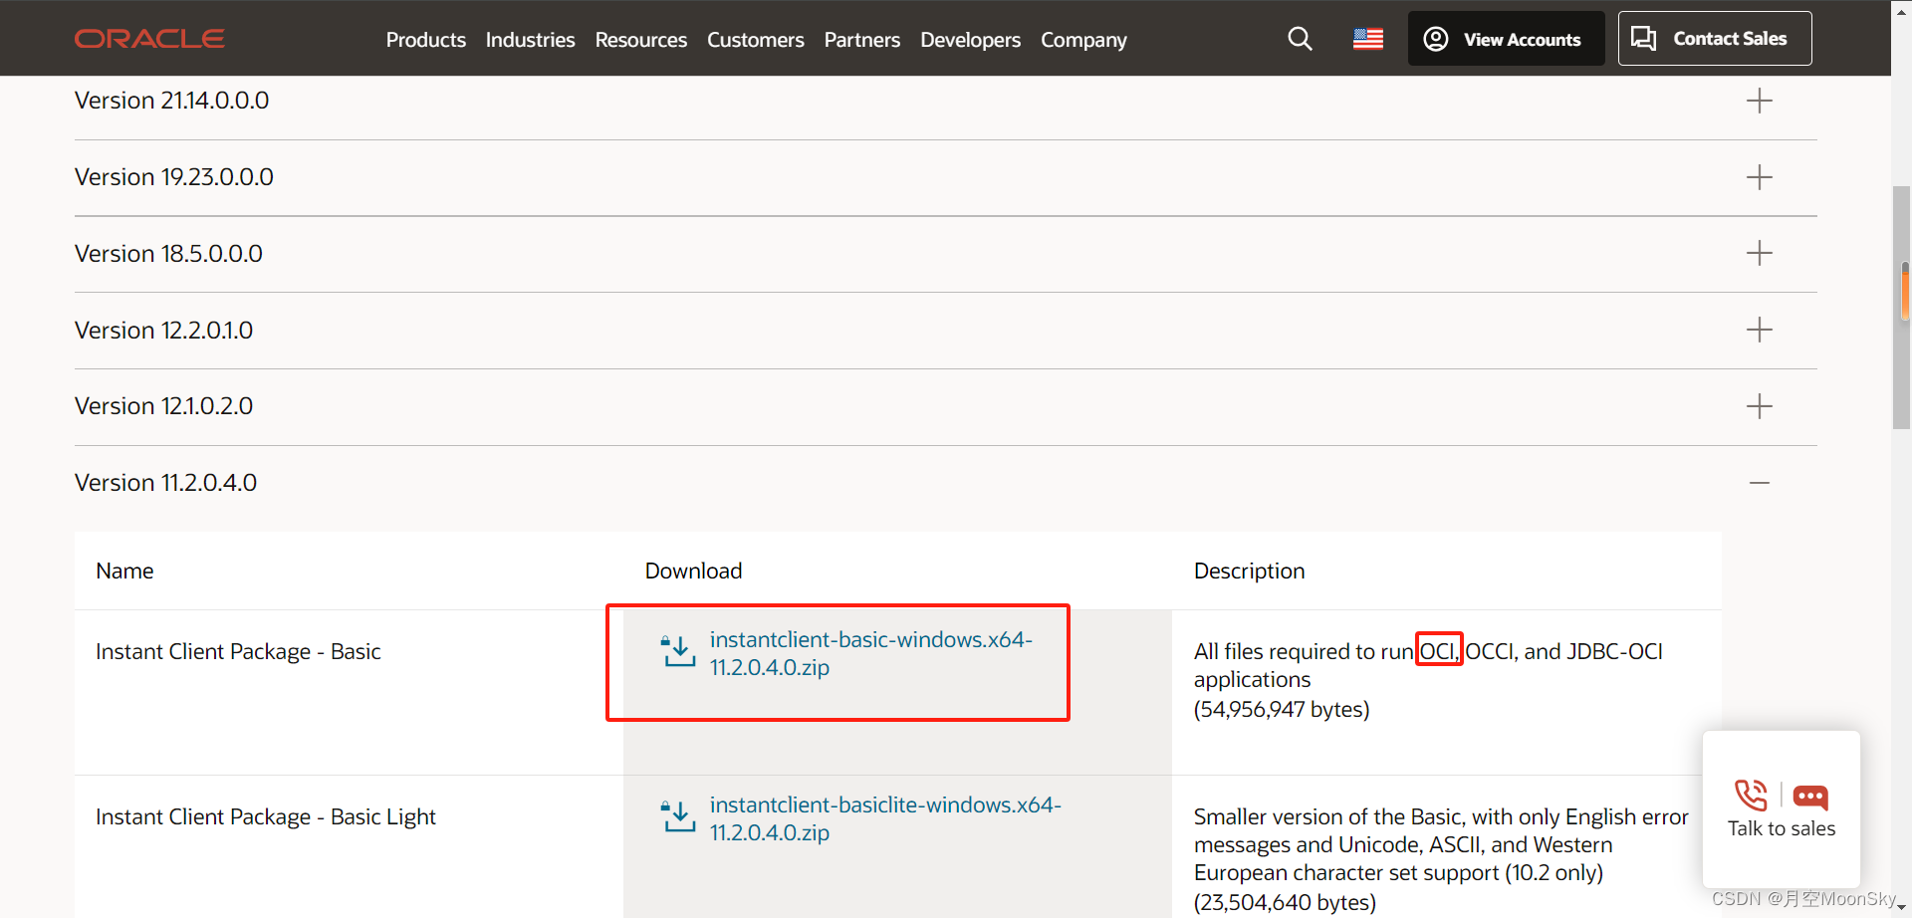Click the View Accounts button

[x=1506, y=39]
